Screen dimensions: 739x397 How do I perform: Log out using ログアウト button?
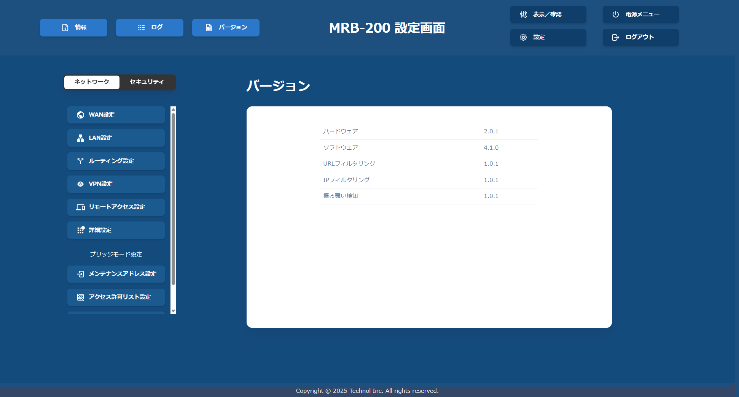640,37
